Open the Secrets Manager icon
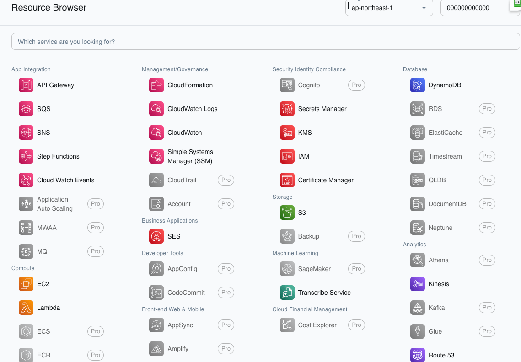Screen dimensions: 521x362 pos(287,109)
